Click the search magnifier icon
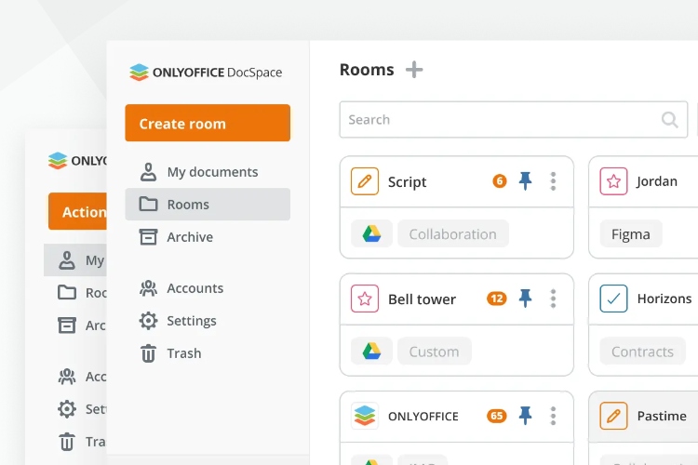The height and width of the screenshot is (465, 698). [x=669, y=119]
